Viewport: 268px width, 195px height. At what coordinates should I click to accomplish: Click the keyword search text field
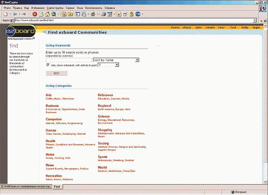point(69,60)
